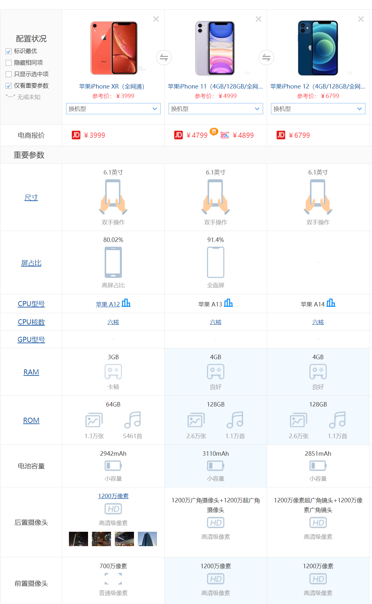Click 六核 link in iPhone 11 column
The width and height of the screenshot is (372, 604).
[216, 322]
